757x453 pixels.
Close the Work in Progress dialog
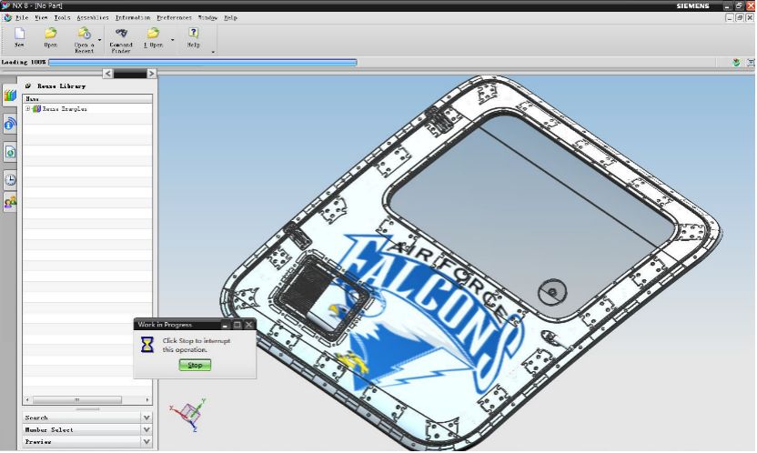tap(249, 325)
